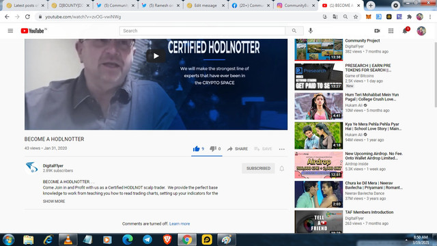This screenshot has width=437, height=246.
Task: Open the New Upcoming Airdrop video thumbnail
Action: click(x=319, y=165)
